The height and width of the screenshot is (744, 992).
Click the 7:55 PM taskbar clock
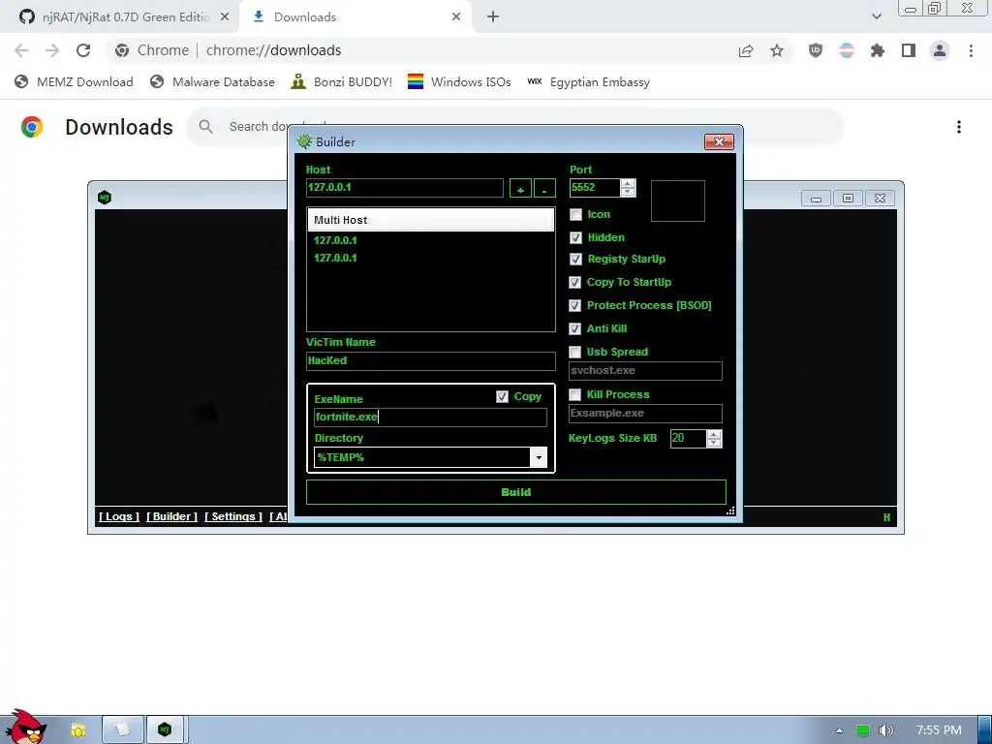click(939, 730)
